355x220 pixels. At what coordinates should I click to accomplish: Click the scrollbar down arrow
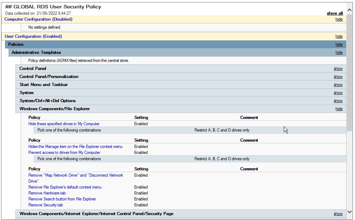349,212
